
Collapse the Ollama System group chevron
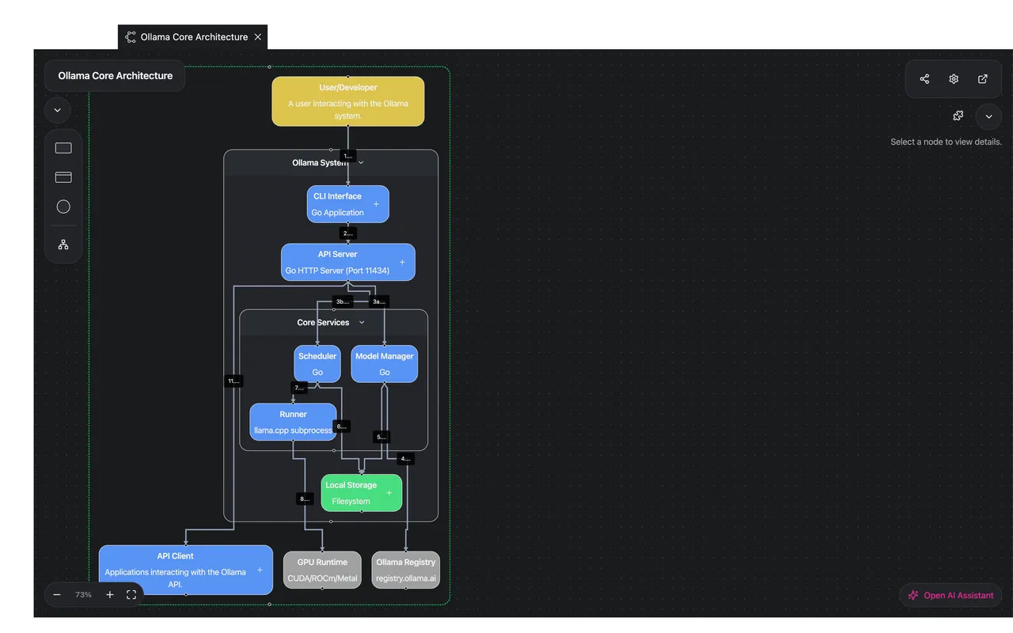(361, 163)
